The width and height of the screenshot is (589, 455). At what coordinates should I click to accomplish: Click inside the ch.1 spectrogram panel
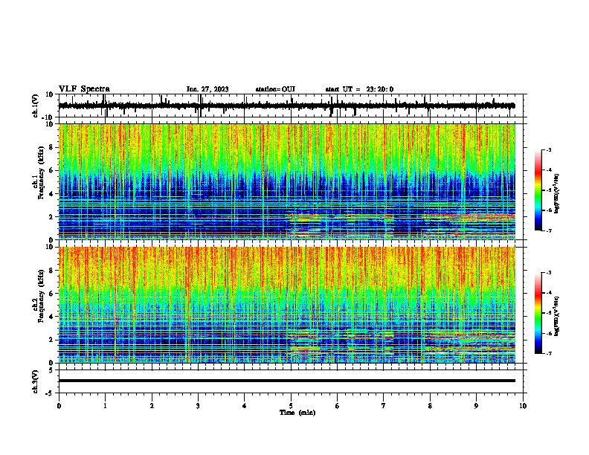(287, 181)
